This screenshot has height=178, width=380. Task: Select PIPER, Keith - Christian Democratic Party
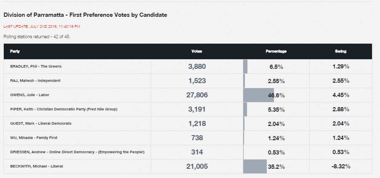coord(64,109)
